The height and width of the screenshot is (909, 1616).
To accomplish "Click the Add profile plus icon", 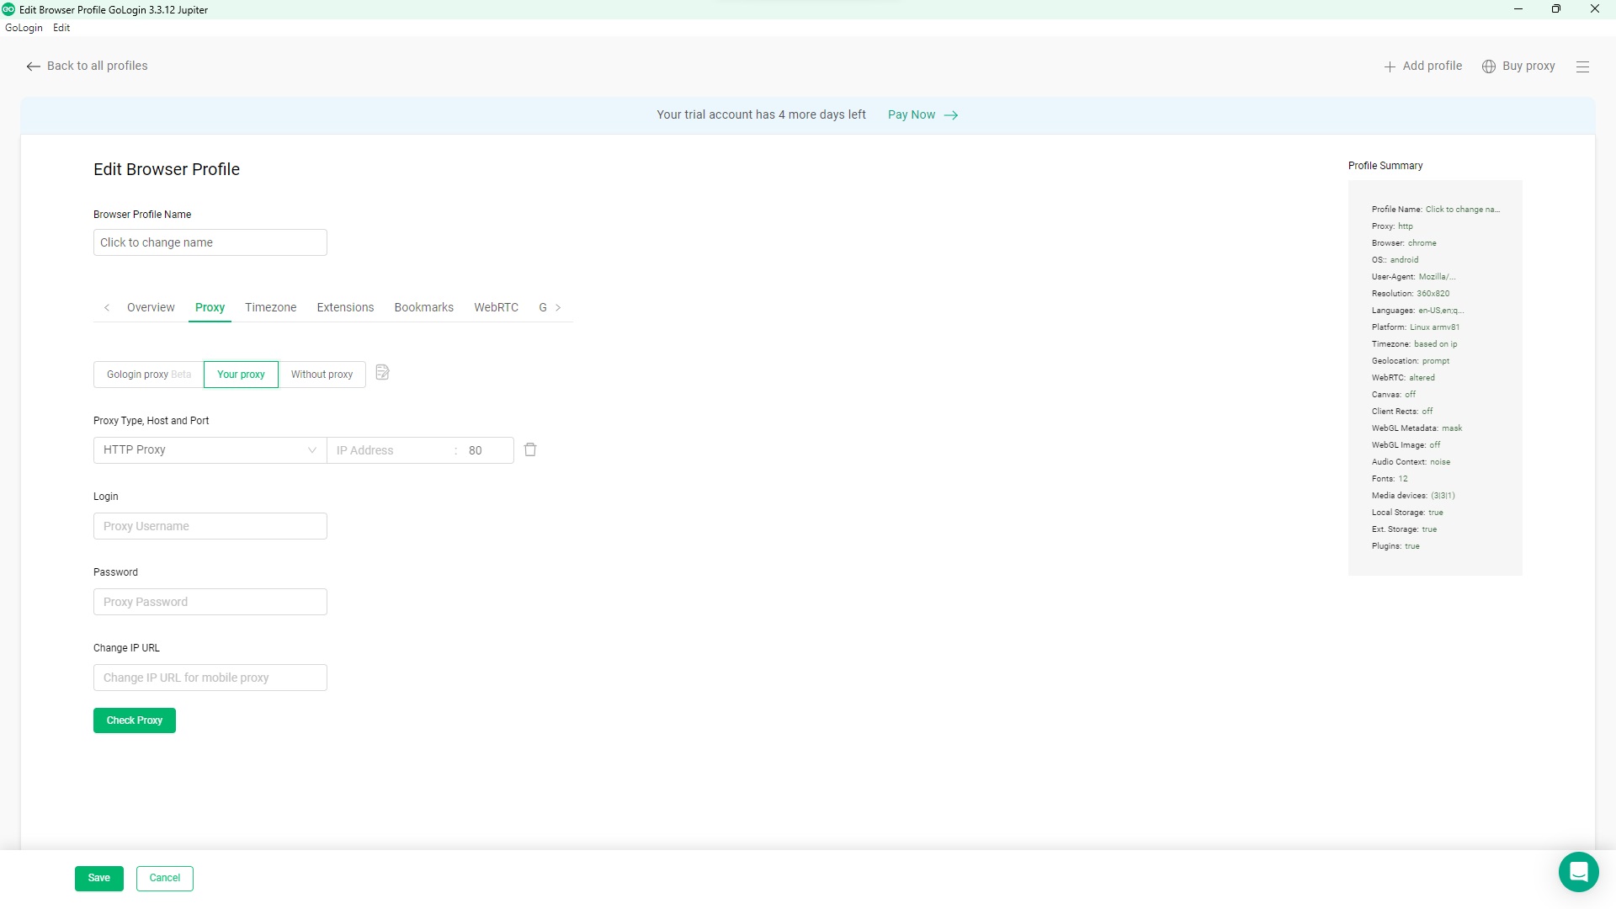I will click(x=1390, y=66).
